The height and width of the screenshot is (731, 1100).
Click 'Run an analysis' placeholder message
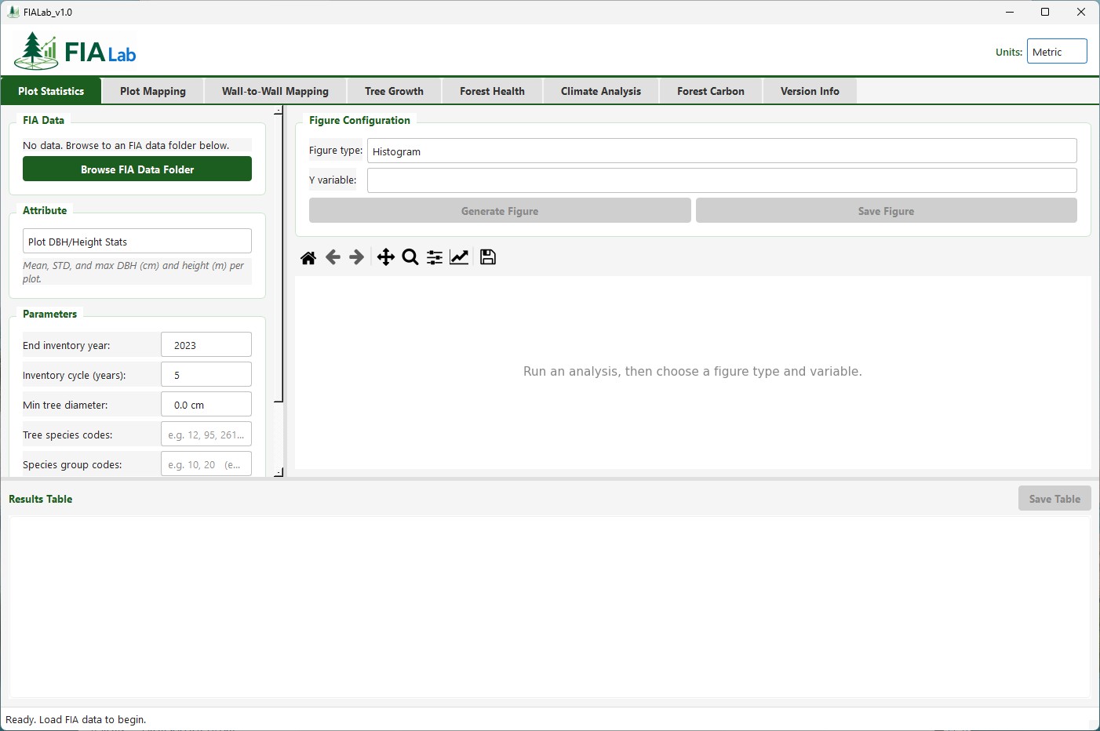tap(693, 371)
